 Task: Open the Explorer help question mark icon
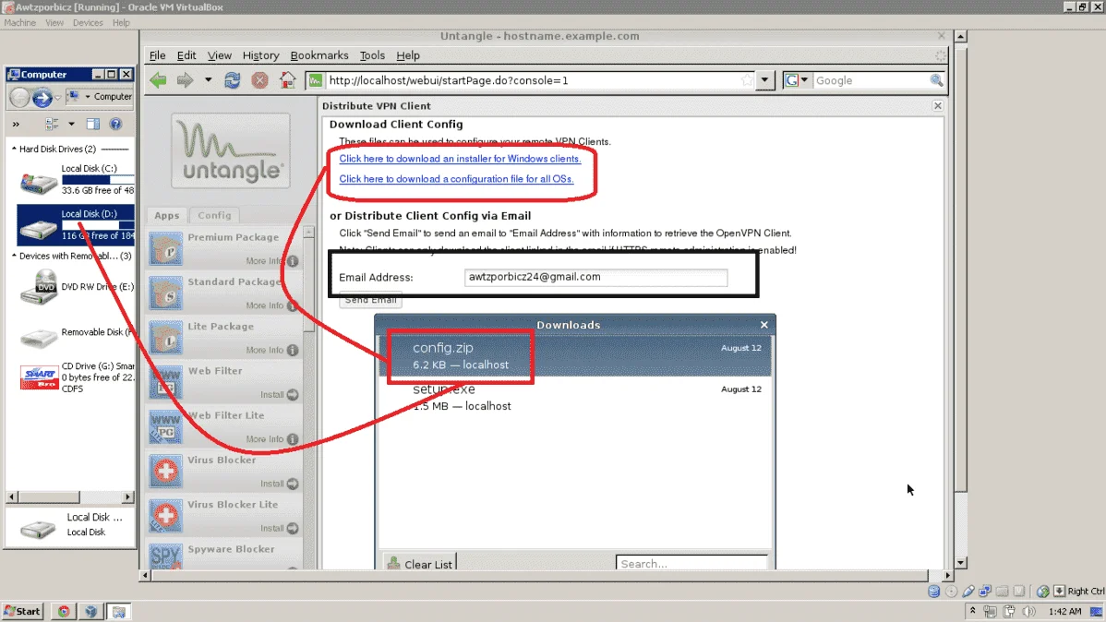(x=115, y=124)
